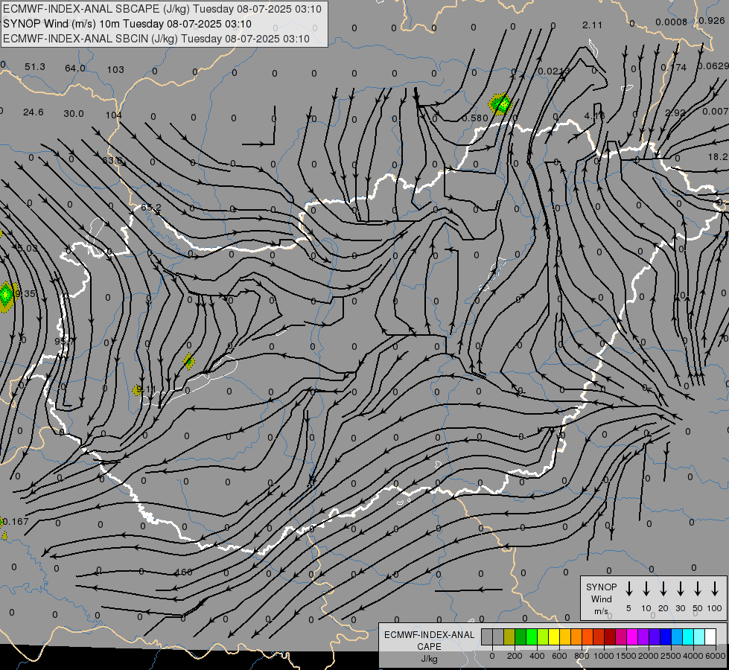729x670 pixels.
Task: Click the SBCIN title line in header box
Action: pos(156,39)
